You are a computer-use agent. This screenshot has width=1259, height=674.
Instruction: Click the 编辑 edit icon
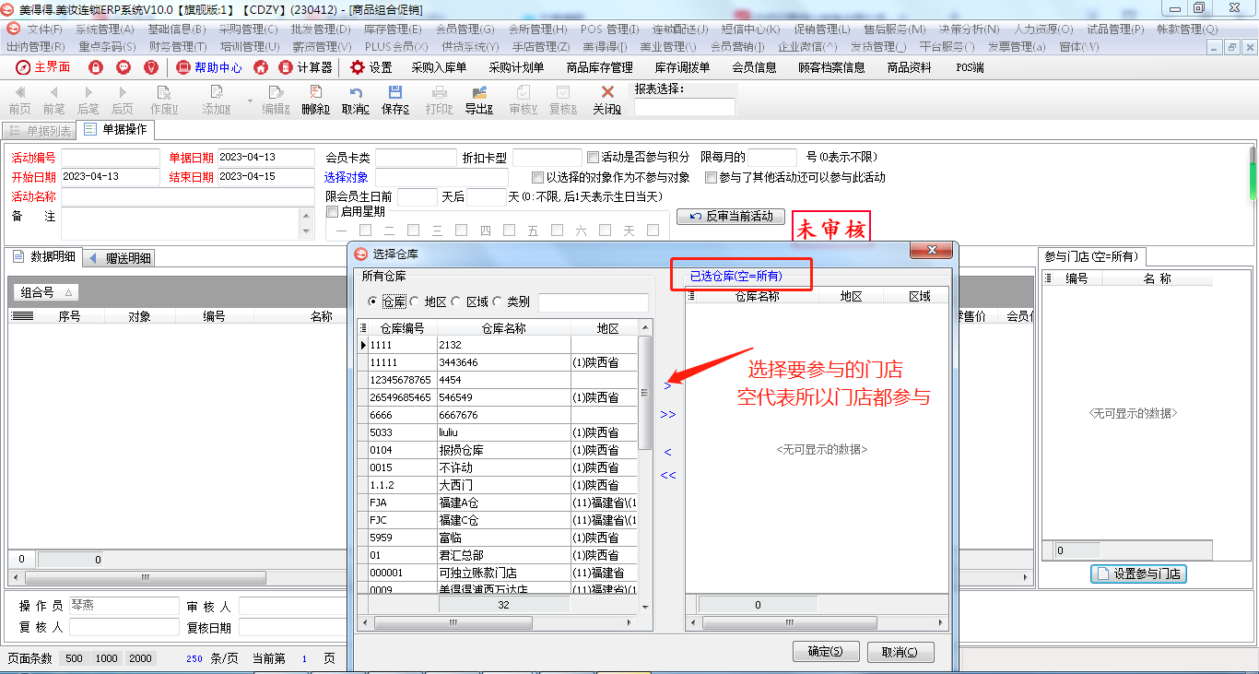276,101
